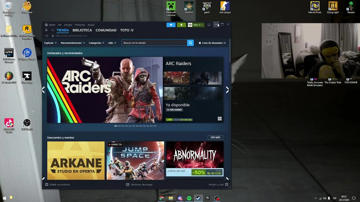Expand the Categorías dropdown
This screenshot has width=360, height=202.
[96, 43]
